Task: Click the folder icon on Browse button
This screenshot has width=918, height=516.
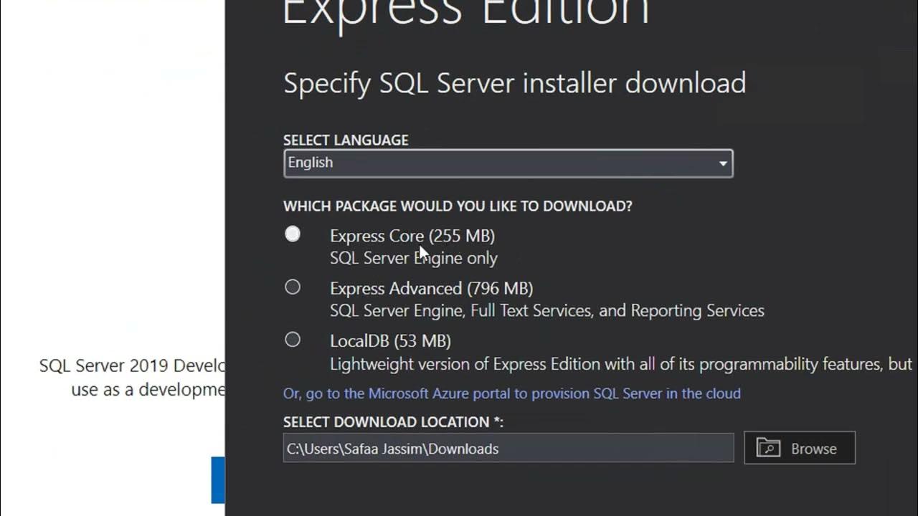Action: click(x=768, y=448)
